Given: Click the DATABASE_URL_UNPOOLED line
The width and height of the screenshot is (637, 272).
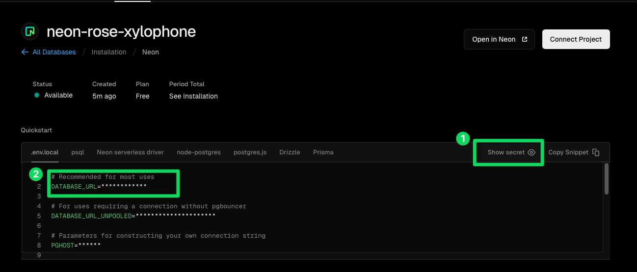Looking at the screenshot, I should pyautogui.click(x=133, y=216).
